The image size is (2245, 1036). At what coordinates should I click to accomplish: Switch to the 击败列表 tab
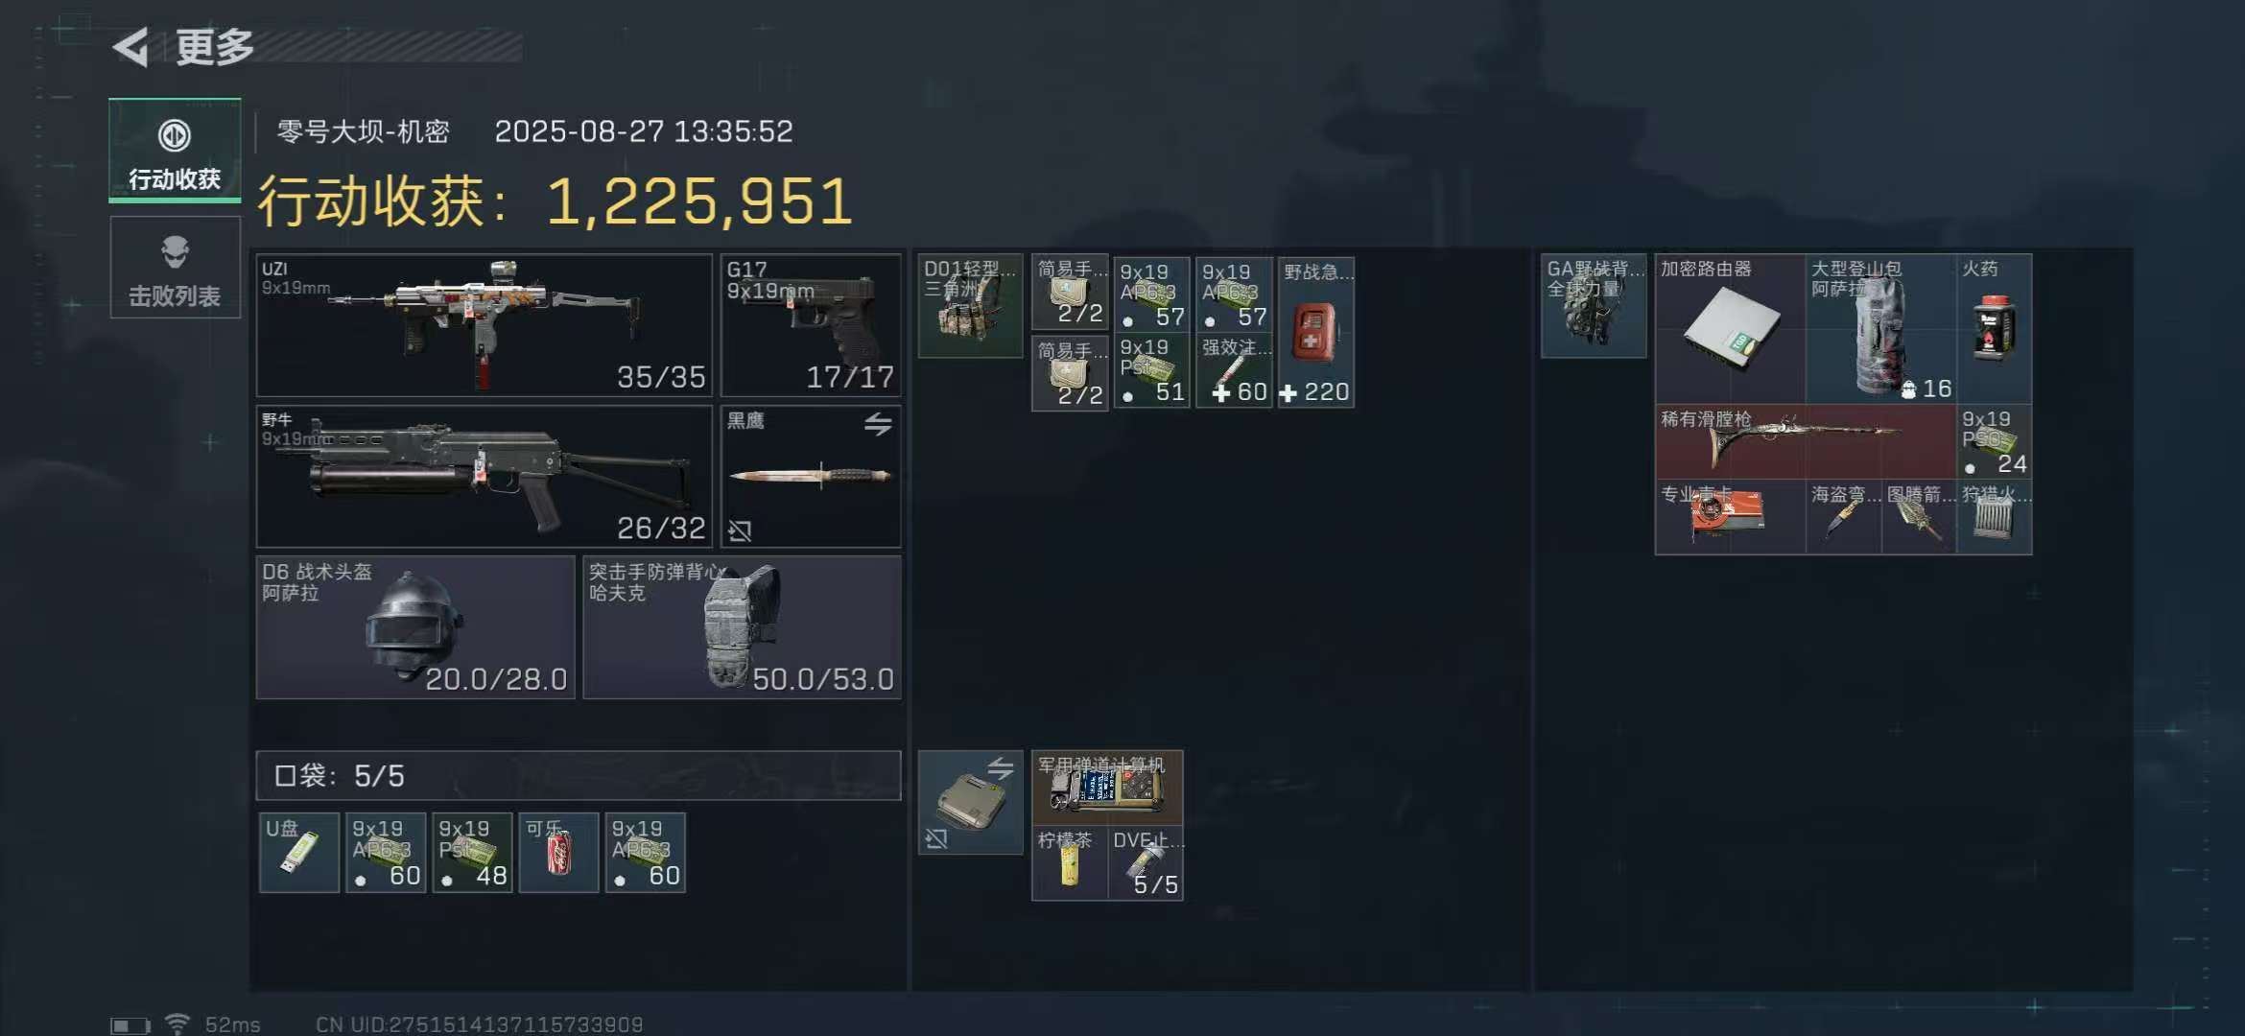pos(175,268)
